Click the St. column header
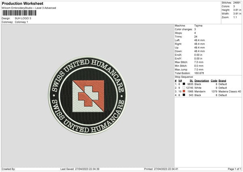Image resolution: width=243 pixels, height=172 pixels. [192, 81]
